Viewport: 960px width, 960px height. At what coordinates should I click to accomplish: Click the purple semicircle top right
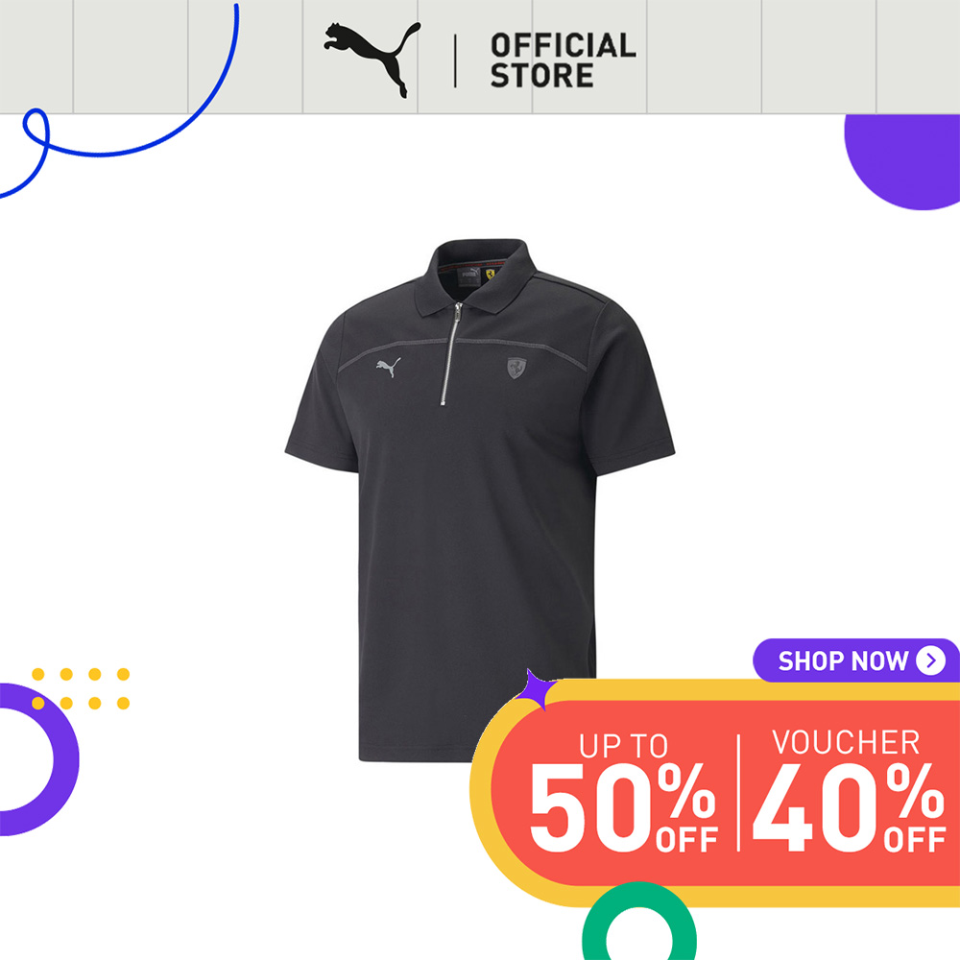point(901,161)
